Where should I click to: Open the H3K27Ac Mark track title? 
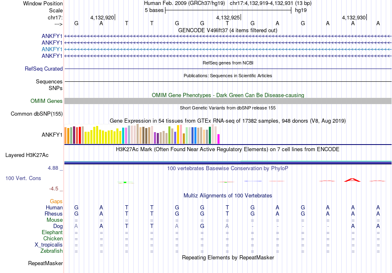[228, 150]
